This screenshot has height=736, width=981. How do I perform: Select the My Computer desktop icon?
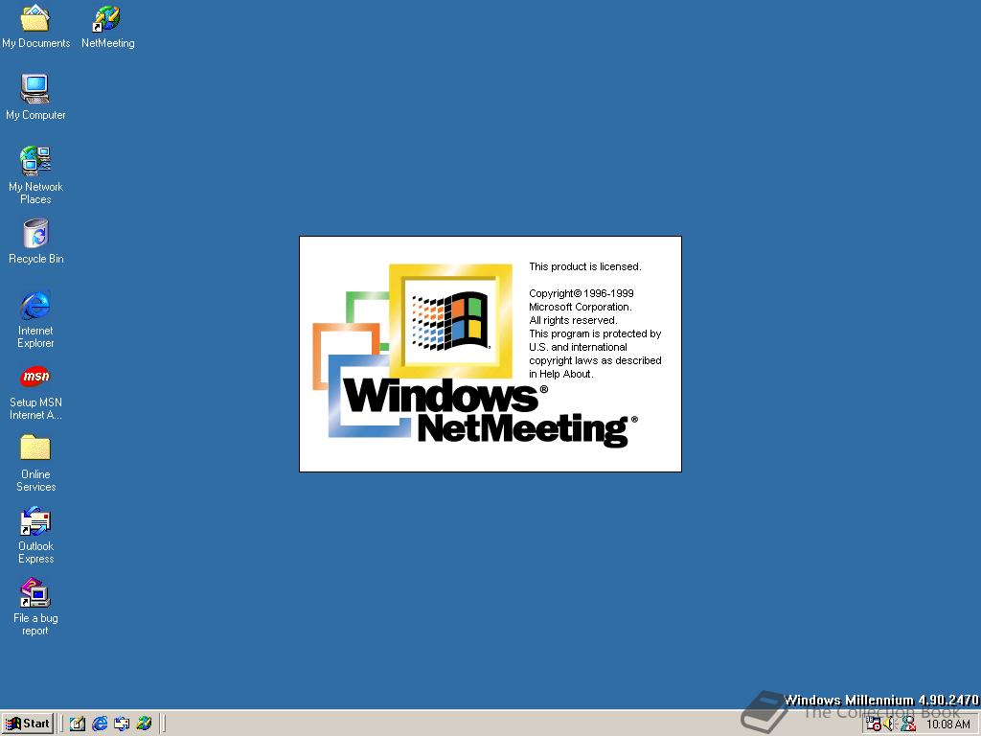pyautogui.click(x=35, y=98)
